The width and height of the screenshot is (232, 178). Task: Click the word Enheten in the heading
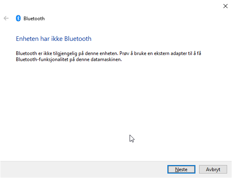pyautogui.click(x=27, y=39)
